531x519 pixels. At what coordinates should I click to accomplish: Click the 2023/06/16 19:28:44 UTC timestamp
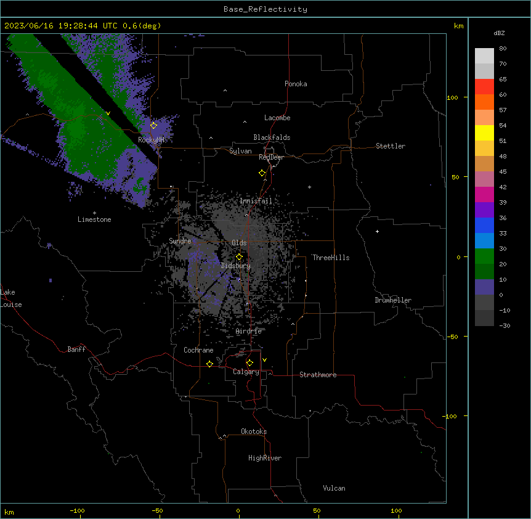[x=61, y=26]
